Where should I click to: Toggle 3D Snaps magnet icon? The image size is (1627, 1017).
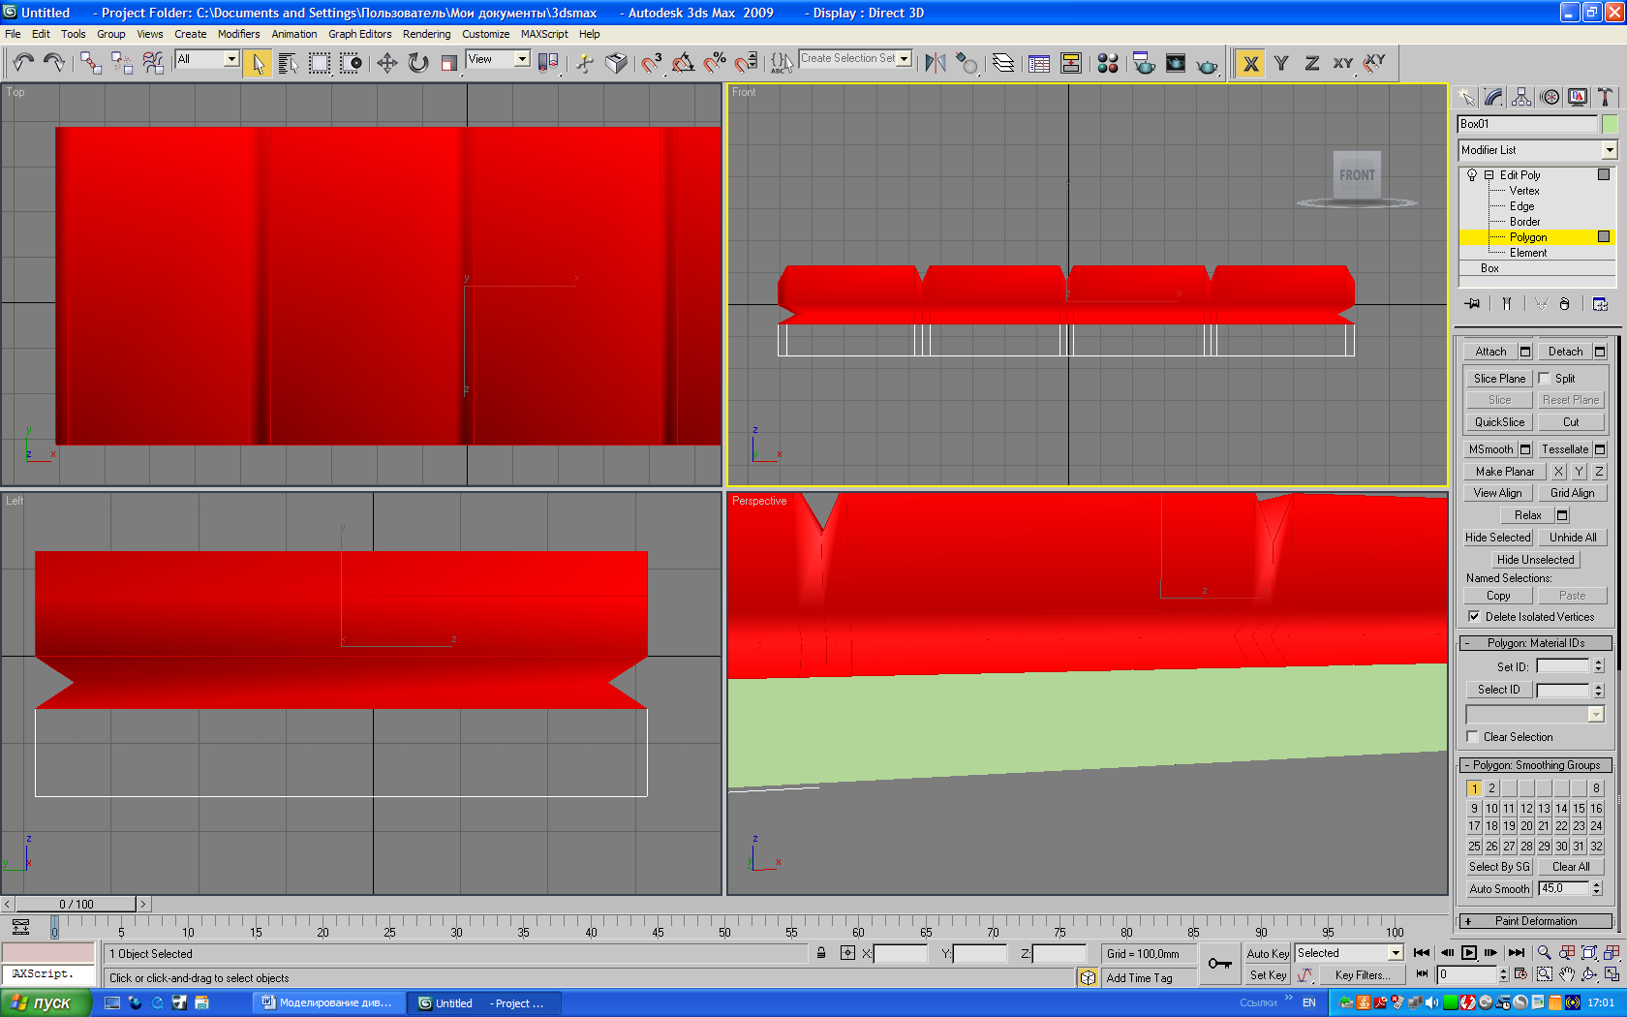click(x=652, y=63)
